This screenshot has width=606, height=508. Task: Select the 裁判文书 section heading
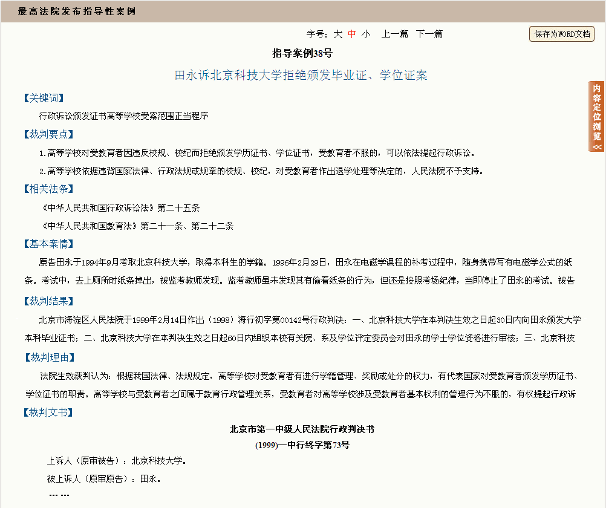[48, 412]
